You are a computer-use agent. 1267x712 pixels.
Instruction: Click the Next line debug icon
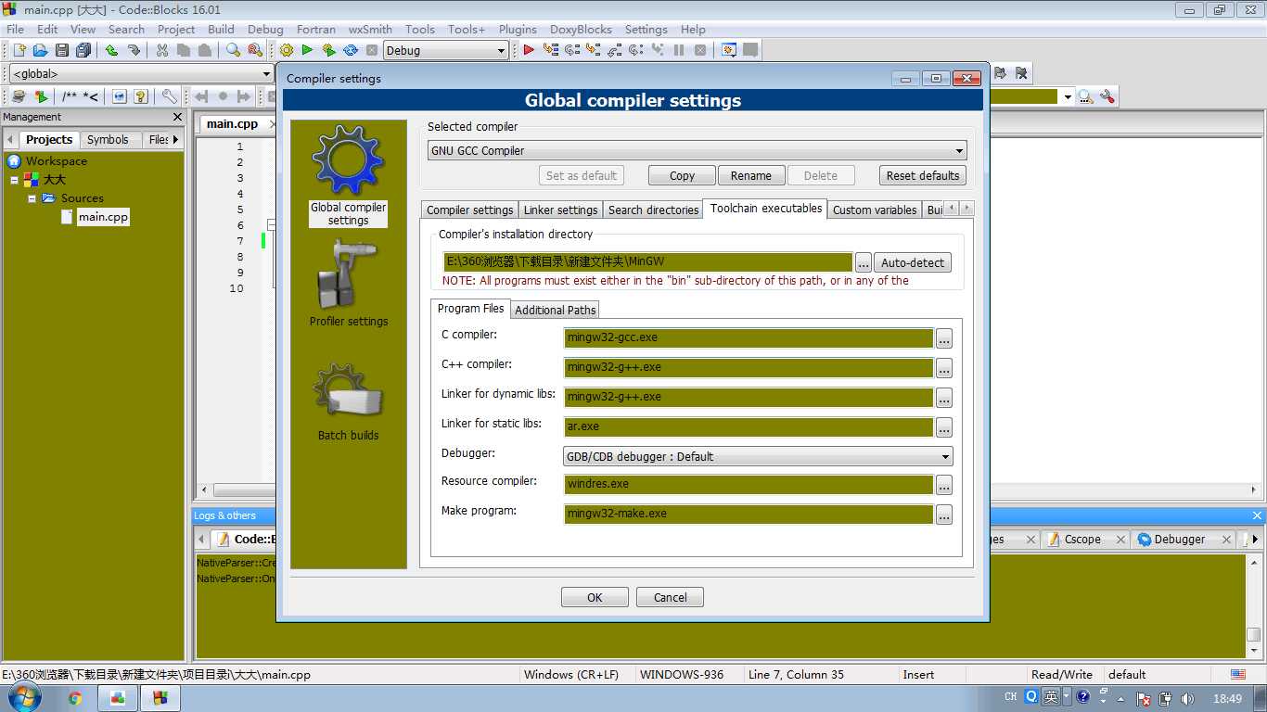[571, 50]
